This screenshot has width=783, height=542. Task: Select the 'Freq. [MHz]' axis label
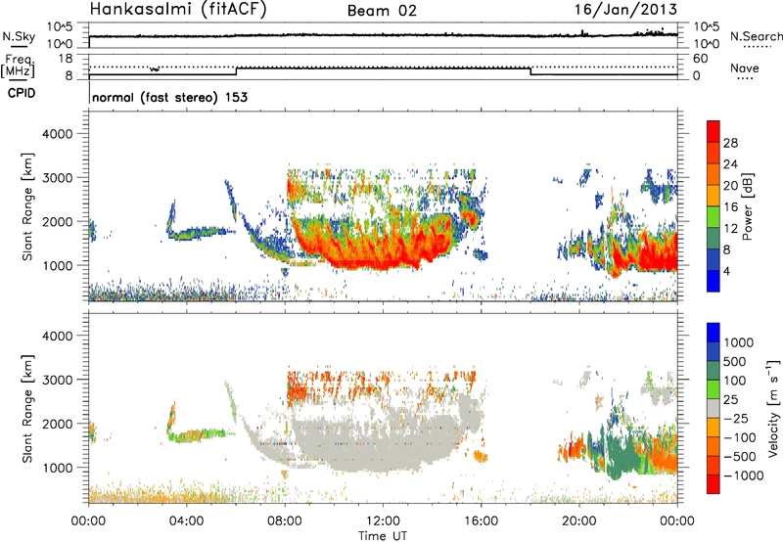click(19, 66)
